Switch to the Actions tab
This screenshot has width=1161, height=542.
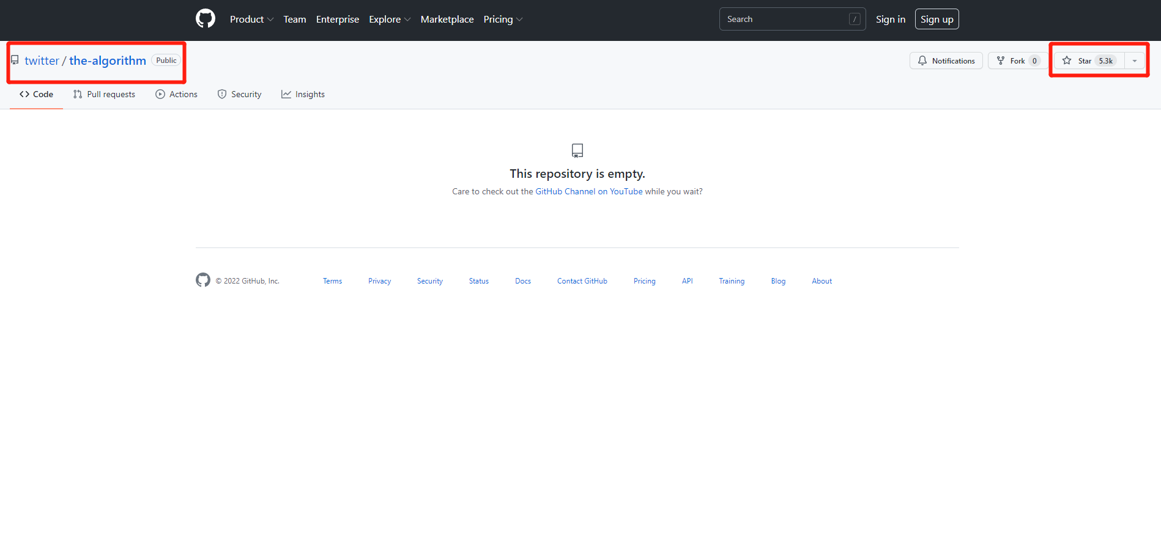pos(176,94)
